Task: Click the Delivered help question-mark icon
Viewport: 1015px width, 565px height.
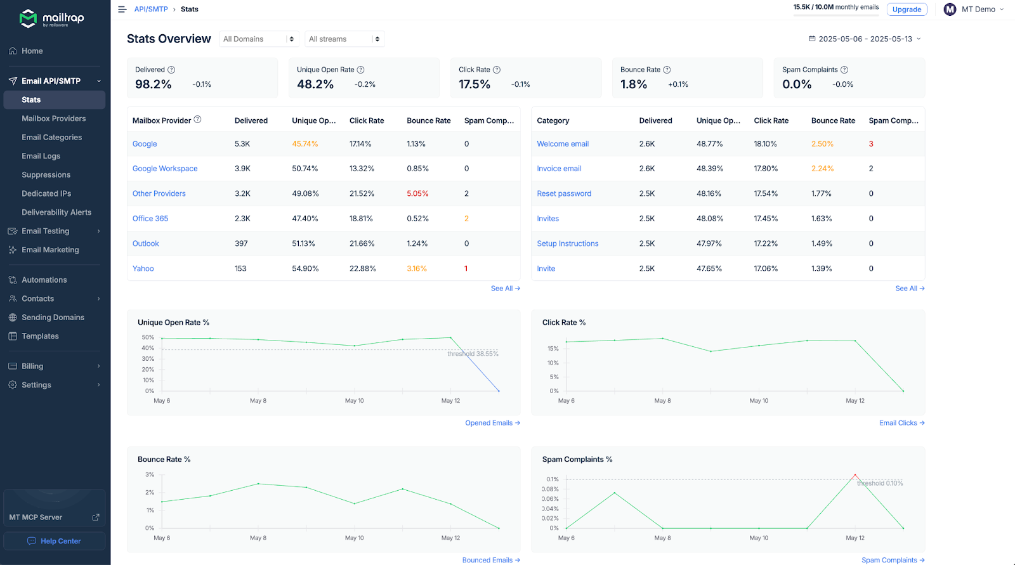Action: click(x=171, y=70)
